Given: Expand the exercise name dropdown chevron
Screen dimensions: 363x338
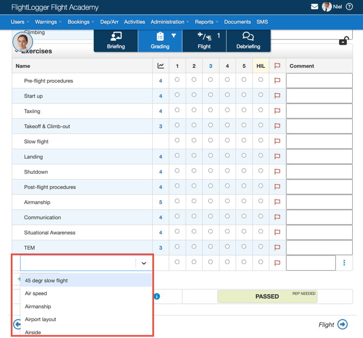Looking at the screenshot, I should [144, 263].
